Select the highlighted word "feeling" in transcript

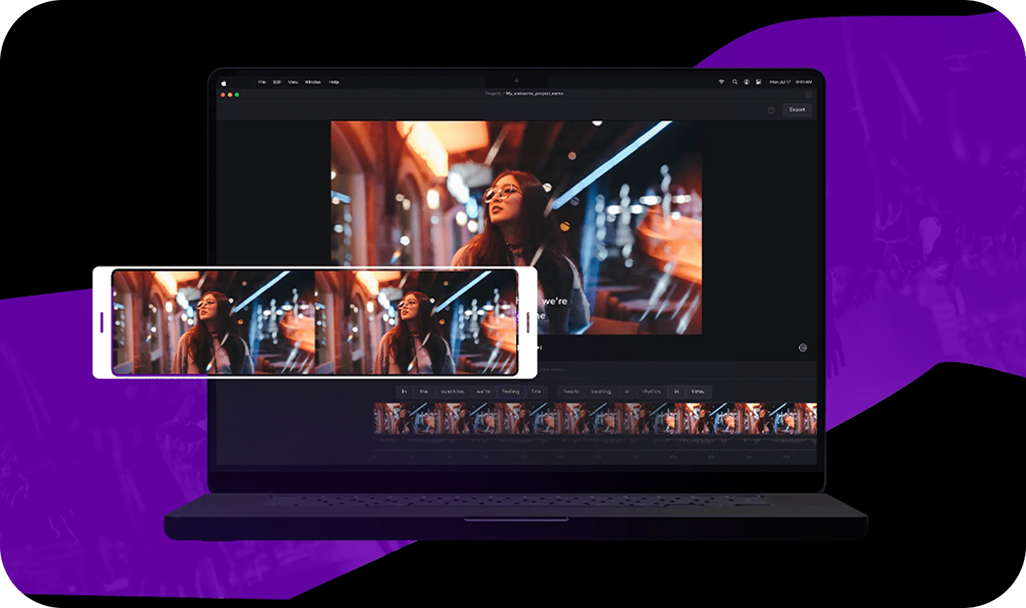pos(510,392)
